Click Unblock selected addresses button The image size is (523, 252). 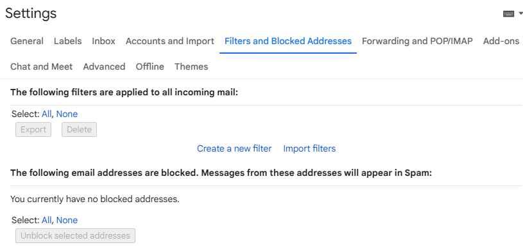[x=75, y=236]
